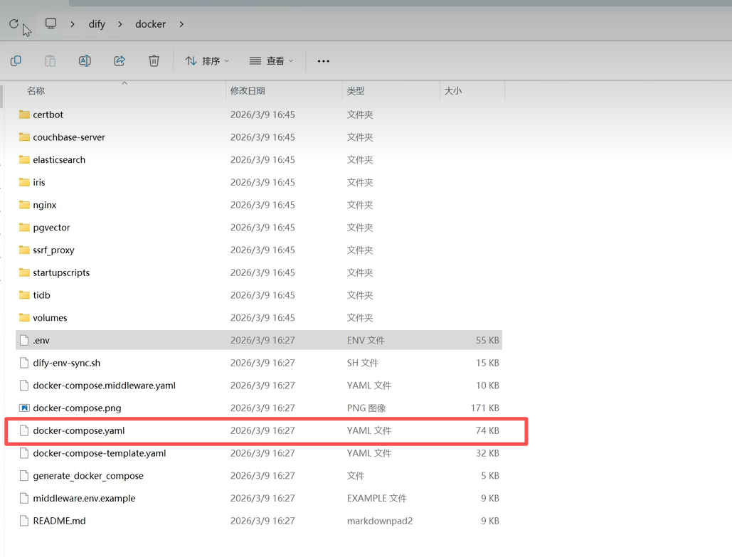Viewport: 732px width, 557px height.
Task: Click the tidb folder name
Action: 41,295
